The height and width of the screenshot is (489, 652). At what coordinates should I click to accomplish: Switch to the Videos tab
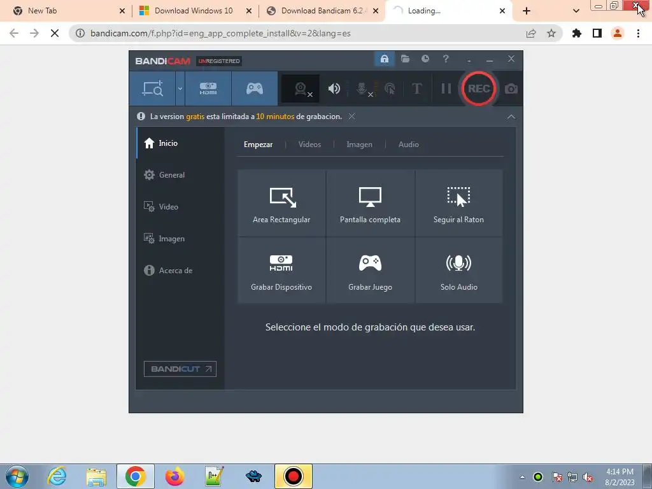pos(310,145)
